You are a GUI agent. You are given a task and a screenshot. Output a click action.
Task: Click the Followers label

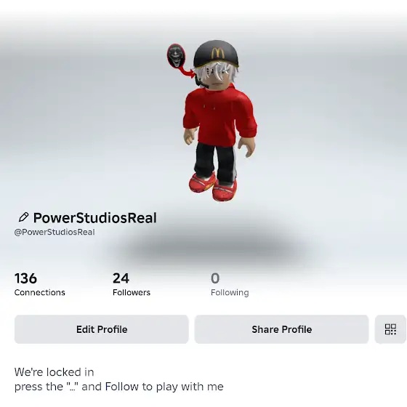click(x=132, y=292)
